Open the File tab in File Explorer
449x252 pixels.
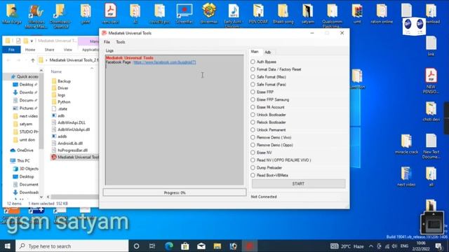11,50
